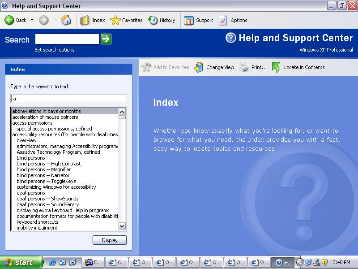Switch to the 'F.' taskbar window
The image size is (358, 269).
pos(93,262)
